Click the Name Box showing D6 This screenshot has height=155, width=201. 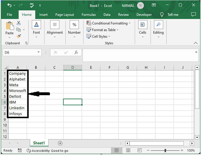[x=20, y=52]
